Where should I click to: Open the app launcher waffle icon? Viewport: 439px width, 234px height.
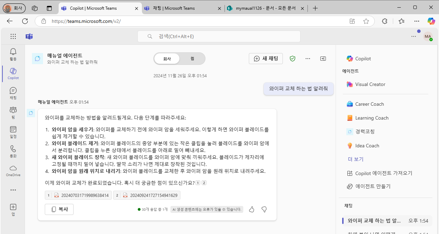click(x=13, y=36)
